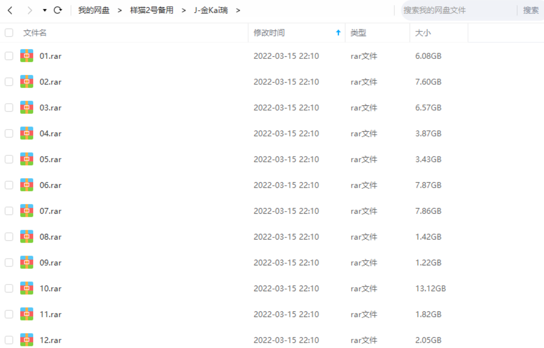Viewport: 544px width, 348px height.
Task: Toggle the select-all checkbox in header
Action: [x=9, y=33]
